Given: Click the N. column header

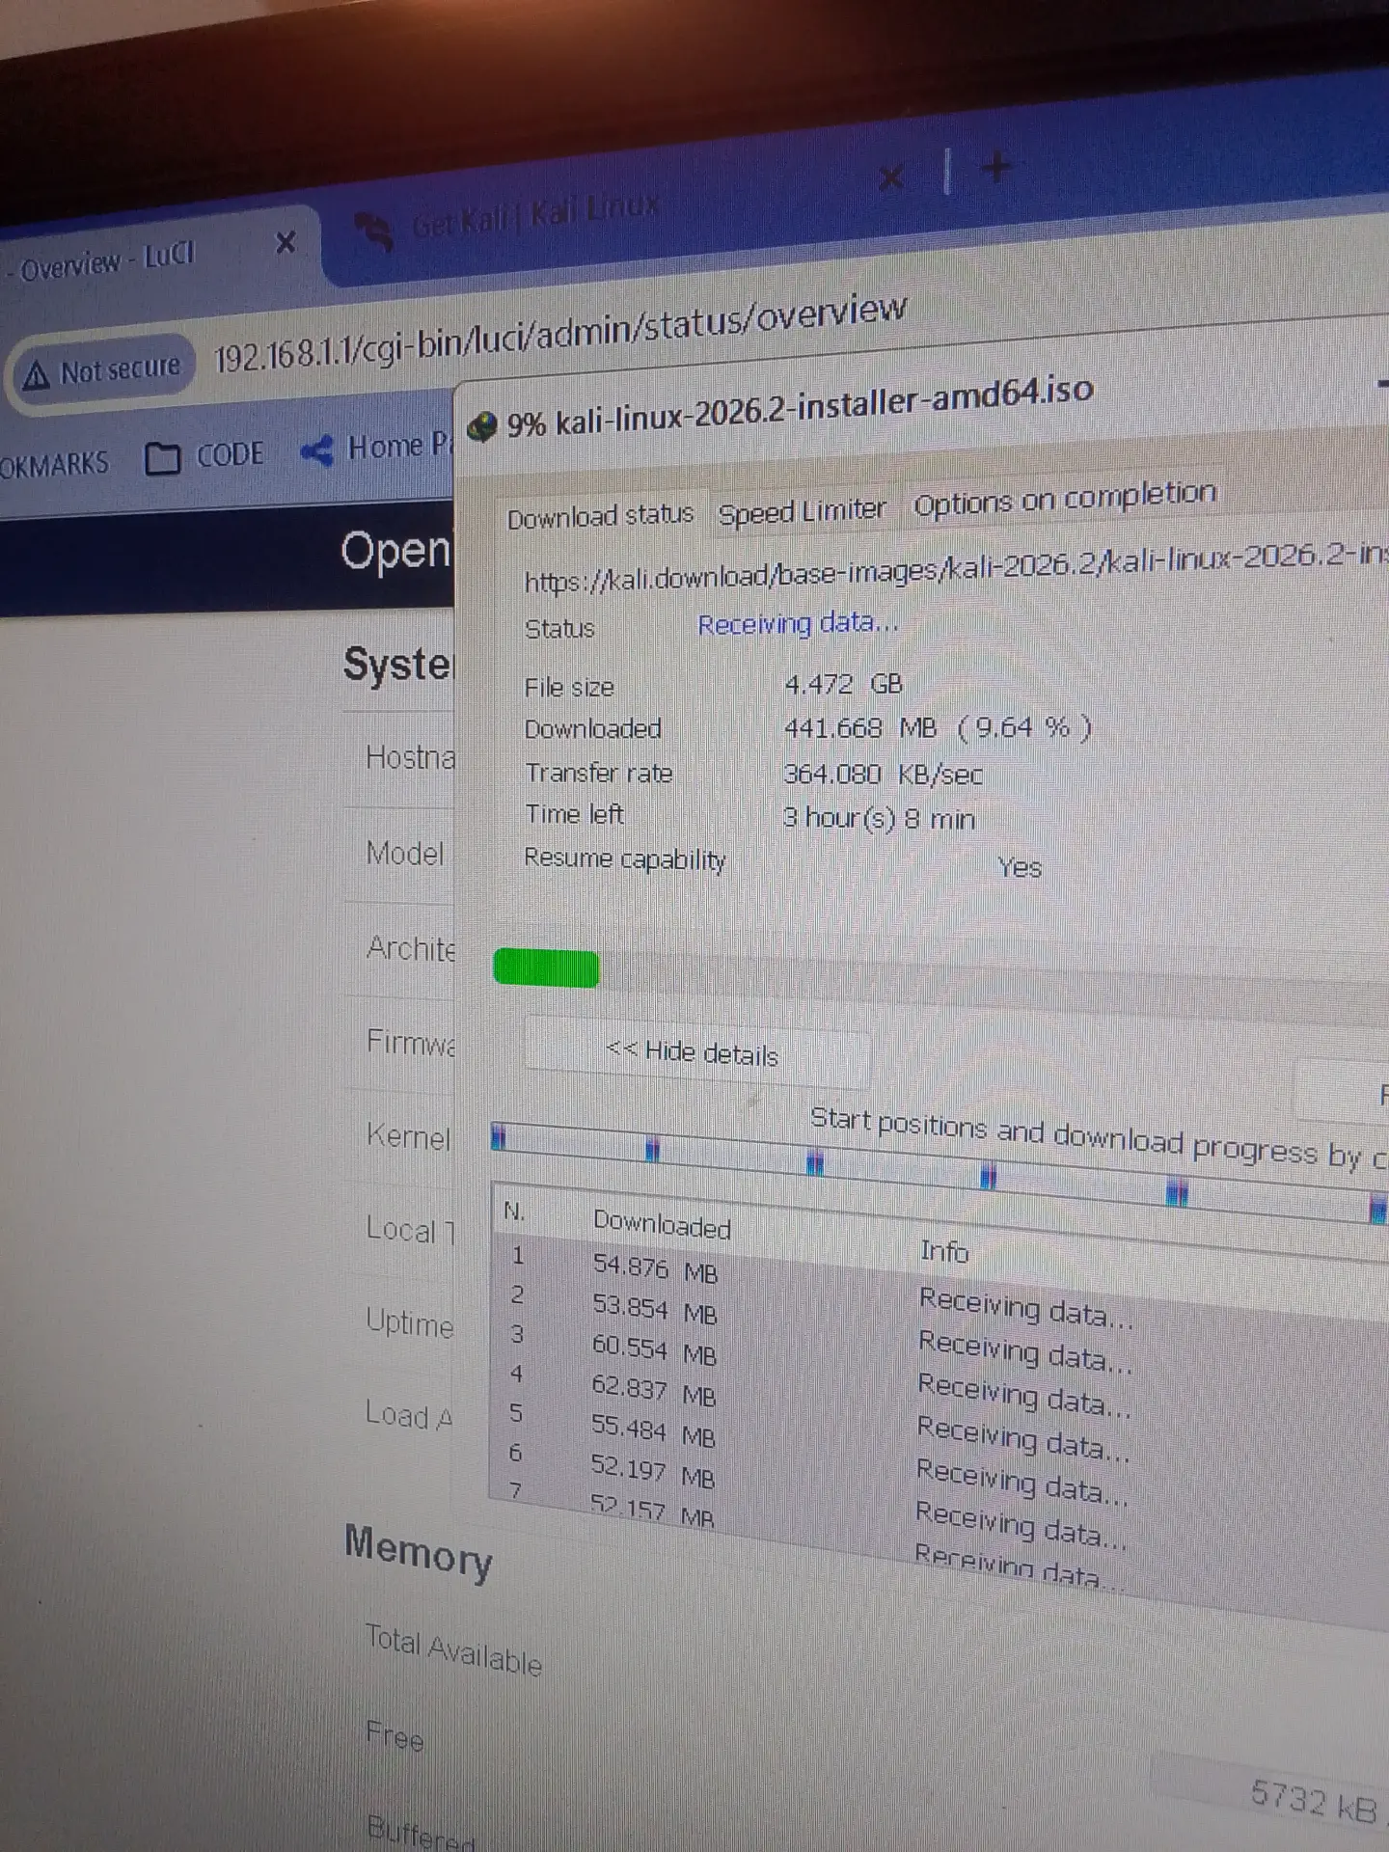Looking at the screenshot, I should 514,1211.
